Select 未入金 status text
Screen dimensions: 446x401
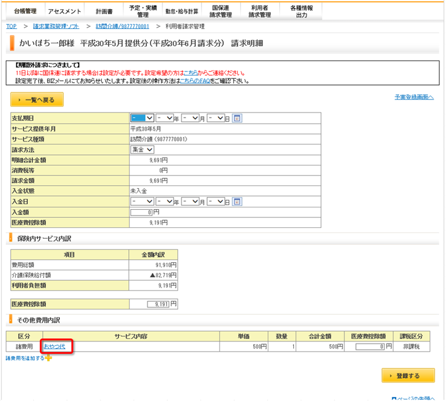pyautogui.click(x=139, y=191)
